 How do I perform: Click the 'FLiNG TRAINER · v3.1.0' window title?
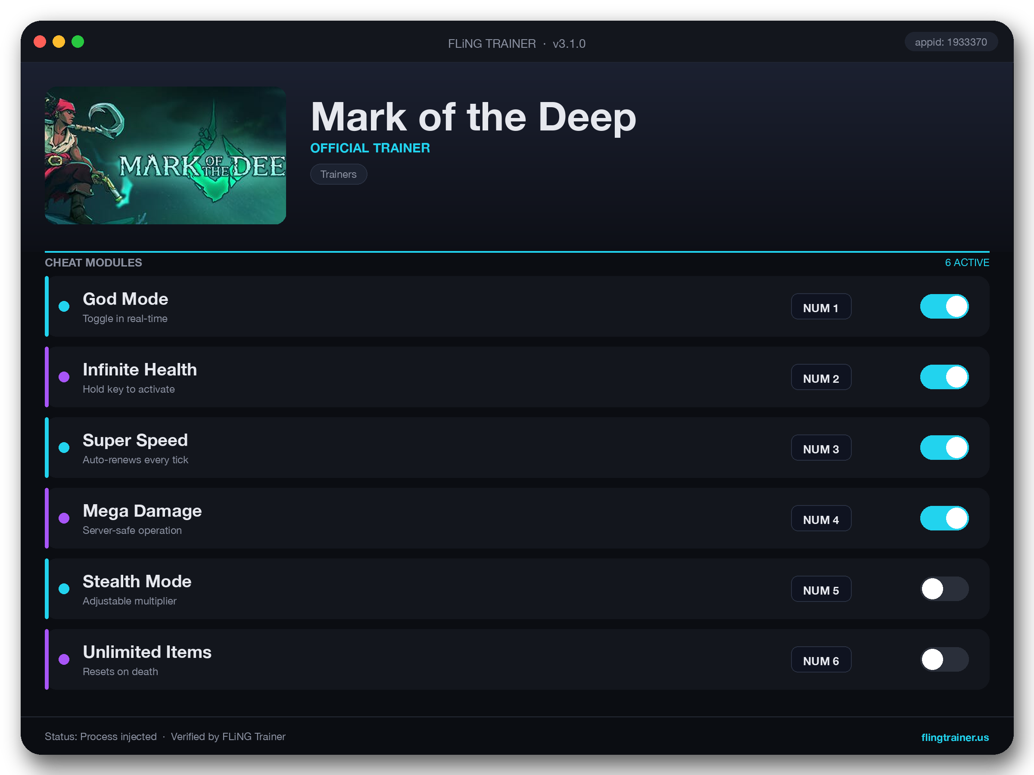[517, 43]
